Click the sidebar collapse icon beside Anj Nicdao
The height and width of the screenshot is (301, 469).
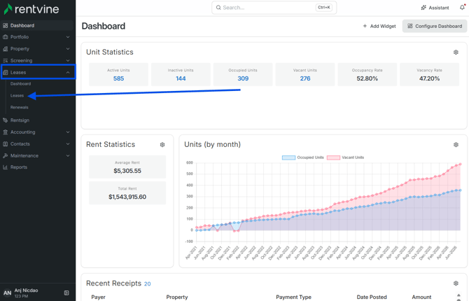pos(66,293)
